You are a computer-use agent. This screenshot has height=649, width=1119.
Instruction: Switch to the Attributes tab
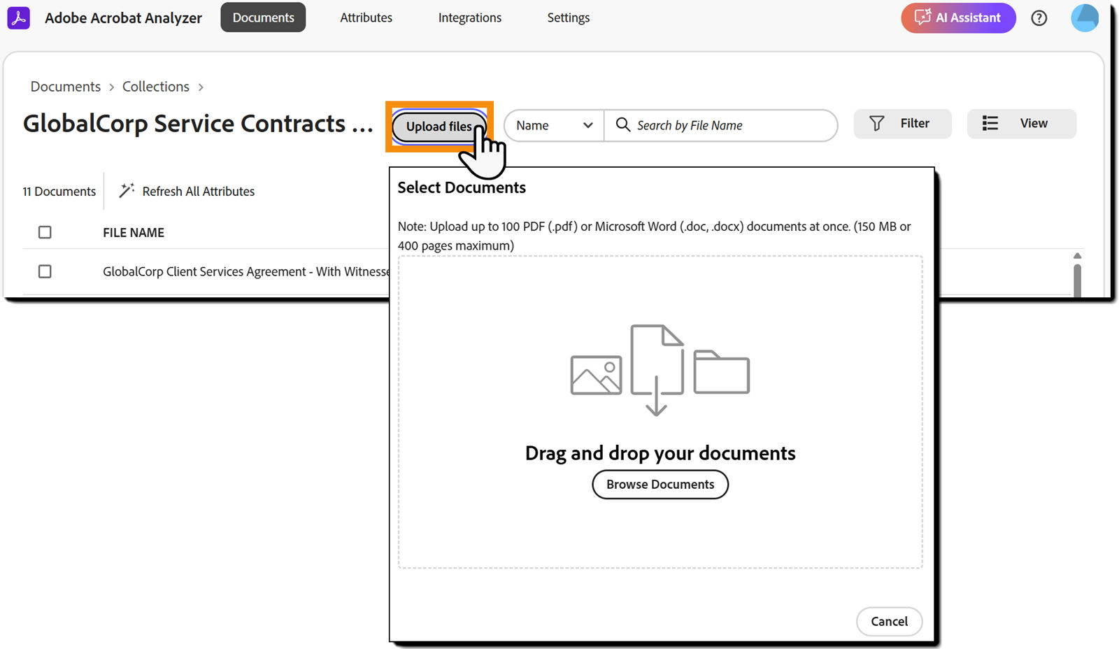366,17
